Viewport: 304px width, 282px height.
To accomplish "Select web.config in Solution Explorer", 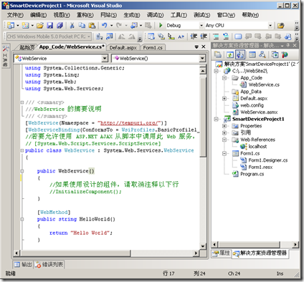I will click(252, 105).
